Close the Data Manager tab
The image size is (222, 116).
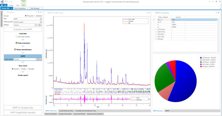(41, 8)
